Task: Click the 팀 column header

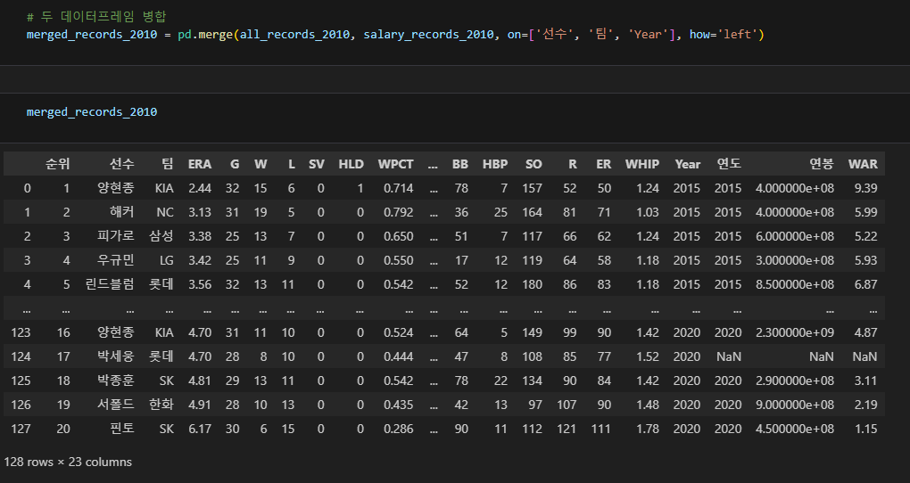Action: [x=168, y=164]
